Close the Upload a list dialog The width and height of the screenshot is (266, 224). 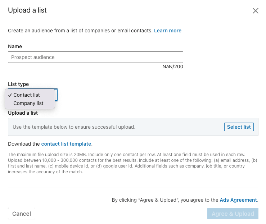[x=256, y=11]
